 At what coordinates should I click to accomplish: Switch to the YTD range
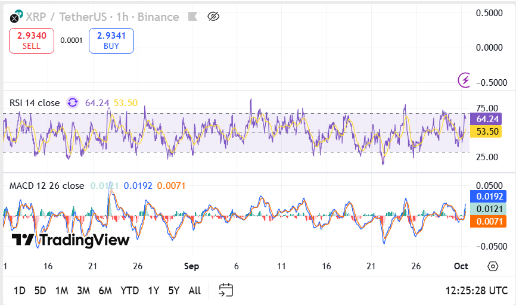click(129, 291)
